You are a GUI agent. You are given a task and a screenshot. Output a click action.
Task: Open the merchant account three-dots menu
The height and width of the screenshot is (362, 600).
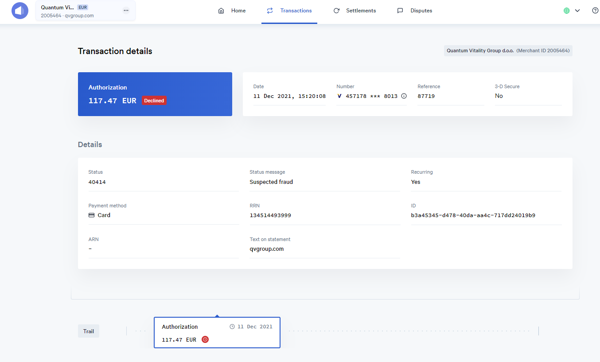click(126, 11)
